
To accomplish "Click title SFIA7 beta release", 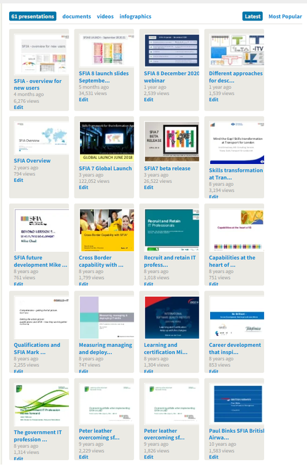I will pos(167,168).
